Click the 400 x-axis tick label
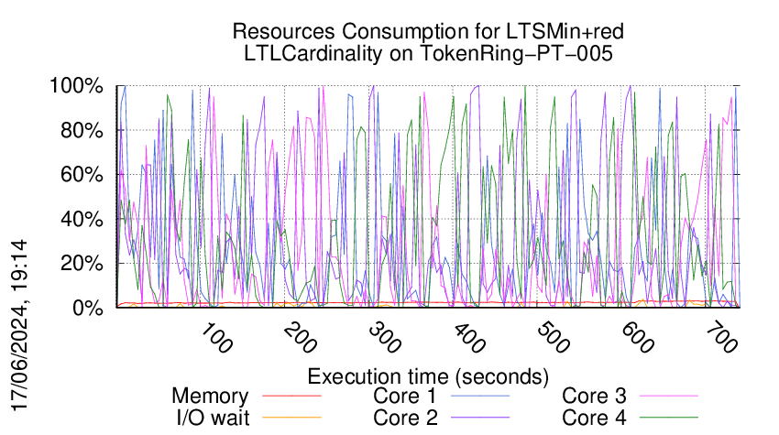The width and height of the screenshot is (779, 435). point(468,338)
